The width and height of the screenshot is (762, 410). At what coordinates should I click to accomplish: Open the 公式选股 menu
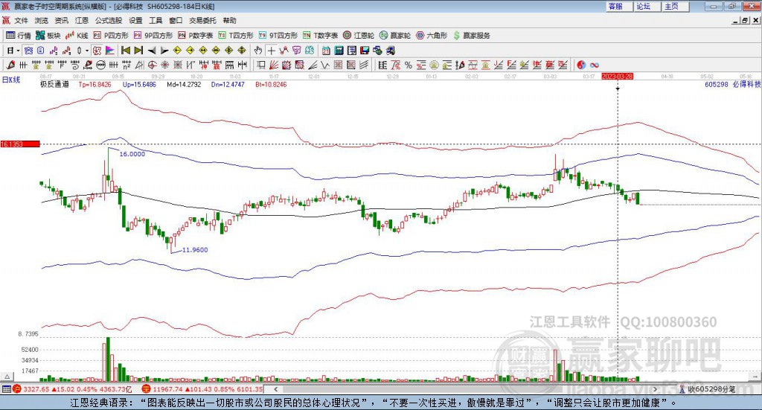click(x=109, y=20)
